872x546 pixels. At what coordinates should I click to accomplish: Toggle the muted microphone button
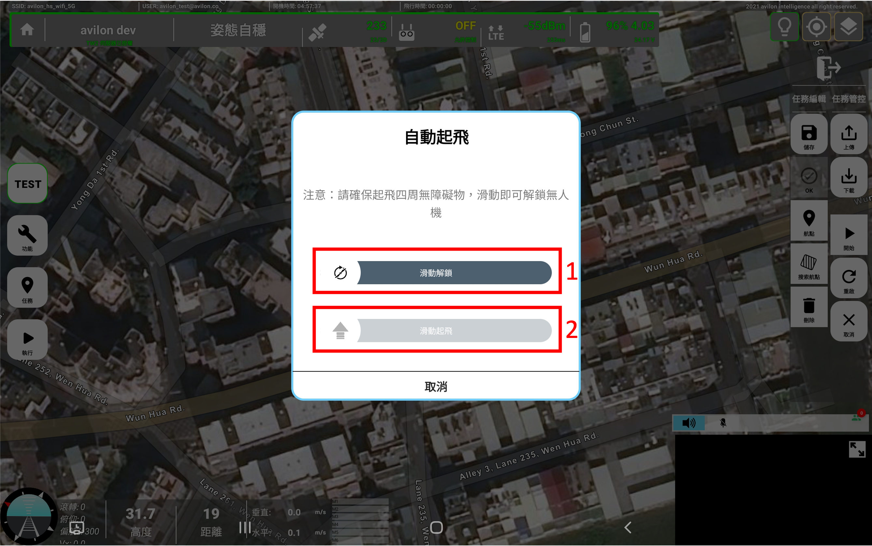click(x=723, y=423)
